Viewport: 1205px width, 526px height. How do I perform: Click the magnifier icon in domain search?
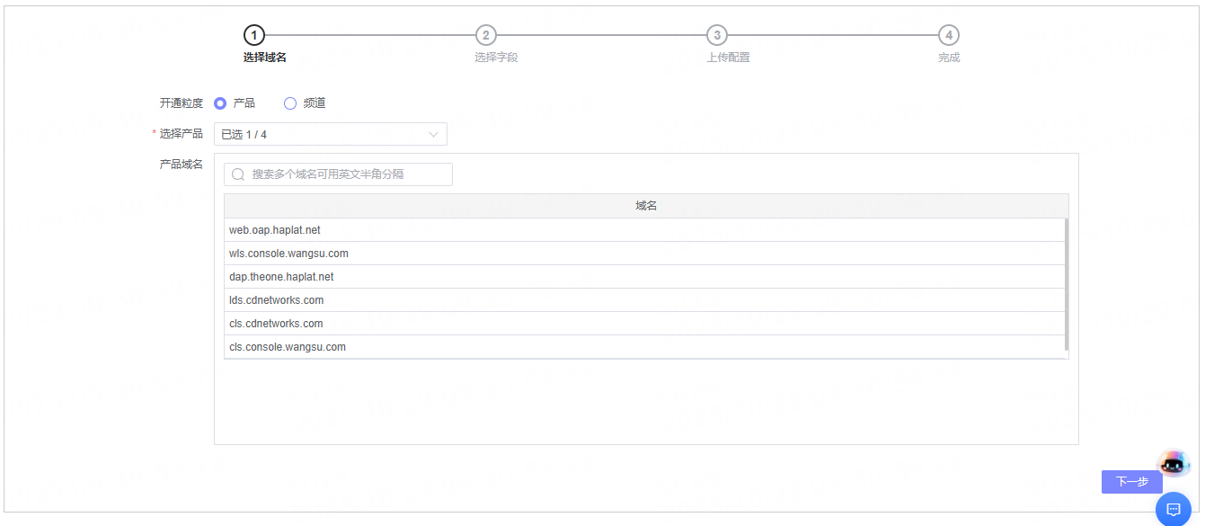[x=238, y=174]
